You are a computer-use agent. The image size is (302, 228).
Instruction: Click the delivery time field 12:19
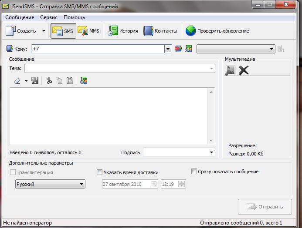(x=170, y=184)
